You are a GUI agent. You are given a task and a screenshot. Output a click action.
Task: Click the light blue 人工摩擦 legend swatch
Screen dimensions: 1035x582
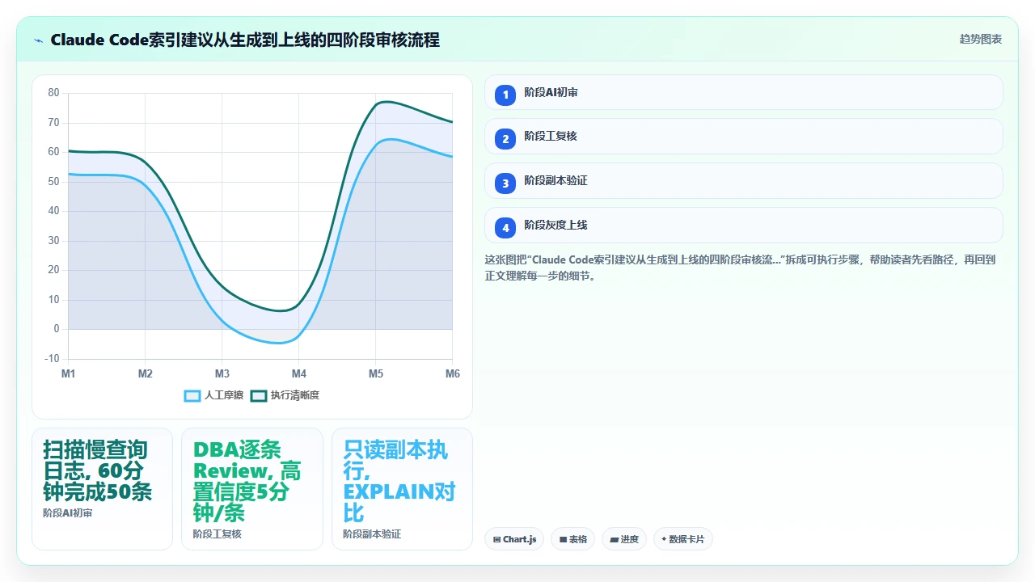192,395
